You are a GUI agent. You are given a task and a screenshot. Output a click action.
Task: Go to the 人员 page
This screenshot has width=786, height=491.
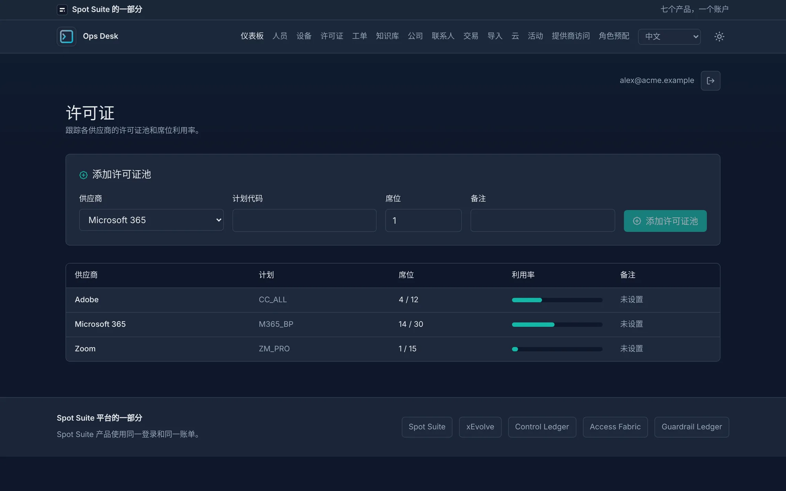click(280, 36)
